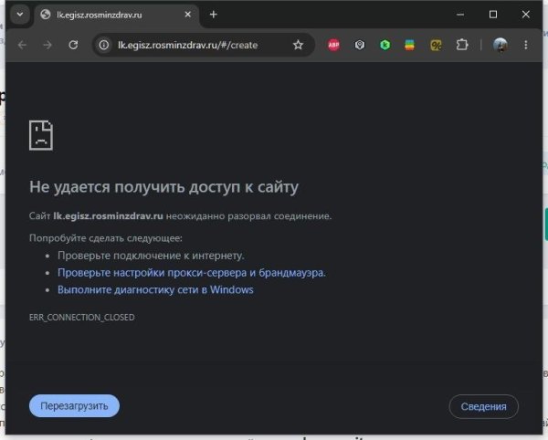Click the Перезагрузить button
The height and width of the screenshot is (440, 548).
coord(74,406)
